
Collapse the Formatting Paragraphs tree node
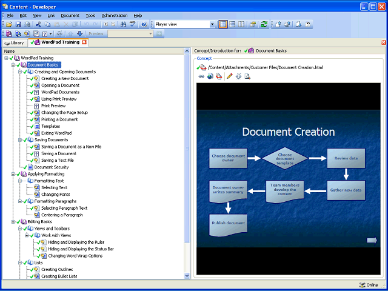[x=20, y=201]
